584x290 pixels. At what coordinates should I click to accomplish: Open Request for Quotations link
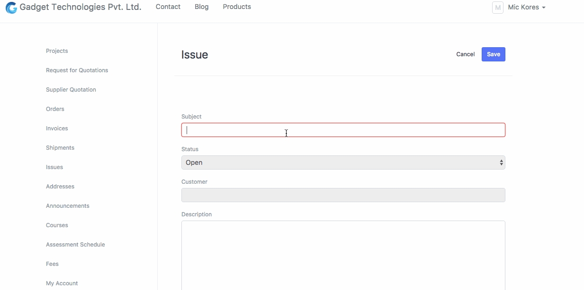pos(77,70)
